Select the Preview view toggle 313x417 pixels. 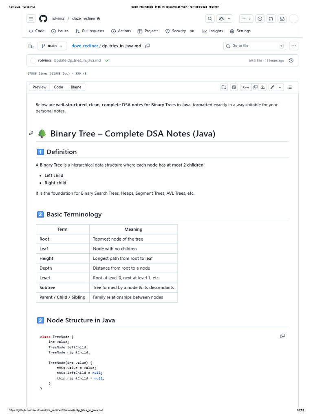(40, 87)
